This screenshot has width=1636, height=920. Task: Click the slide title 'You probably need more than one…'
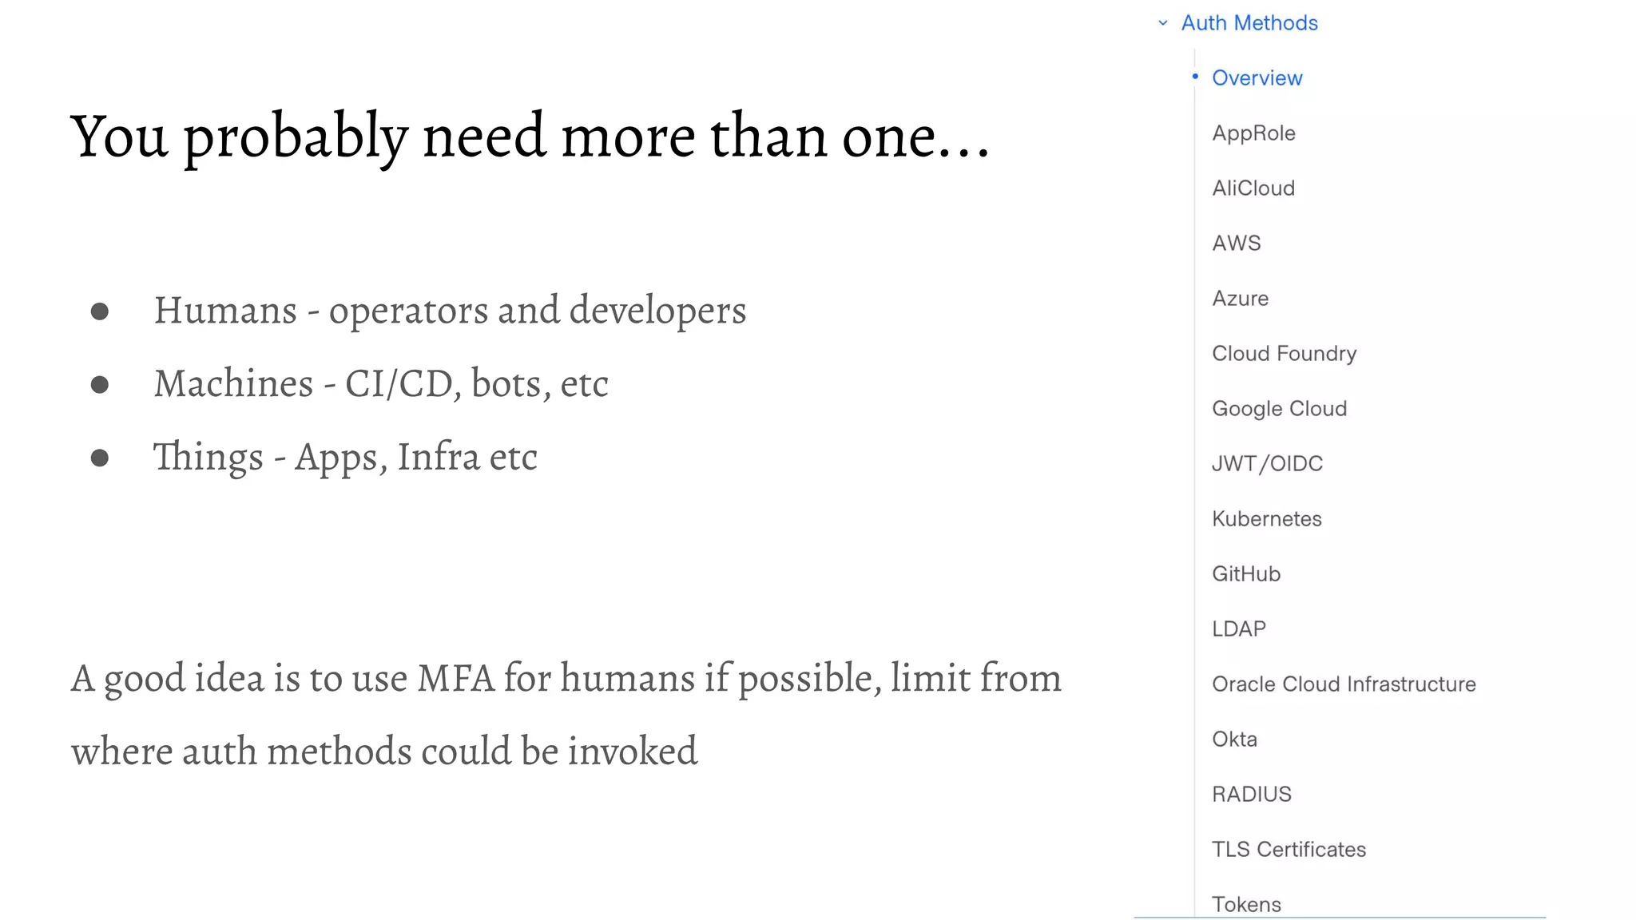pos(530,137)
